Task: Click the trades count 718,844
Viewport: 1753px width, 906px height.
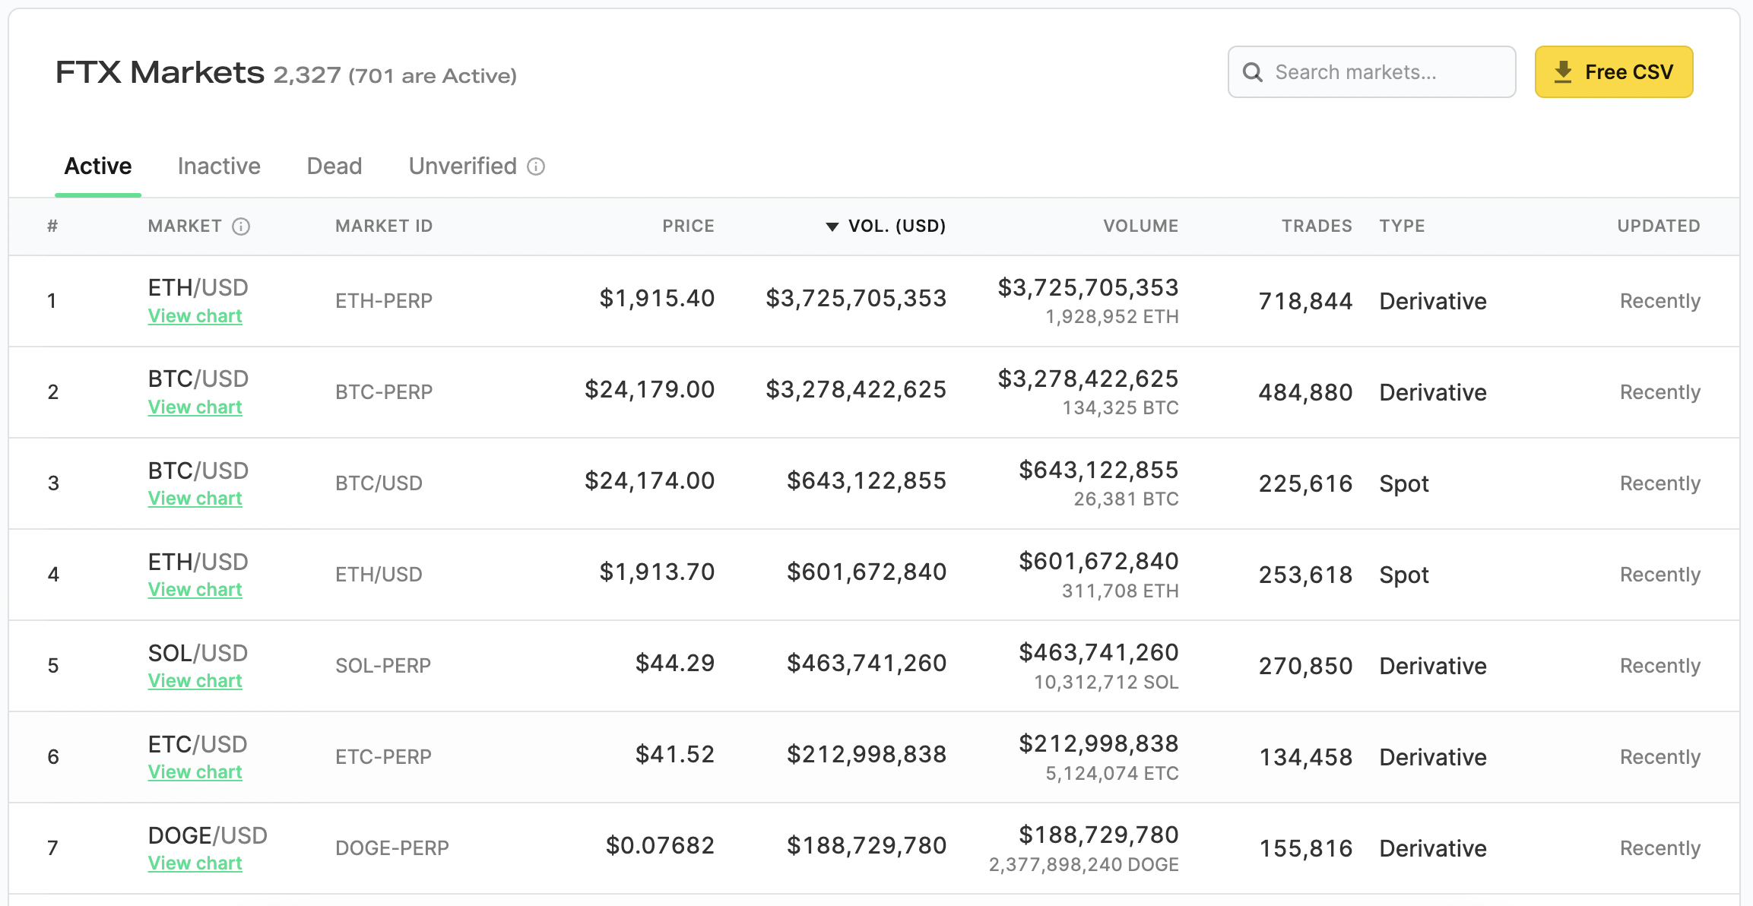Action: [1305, 302]
